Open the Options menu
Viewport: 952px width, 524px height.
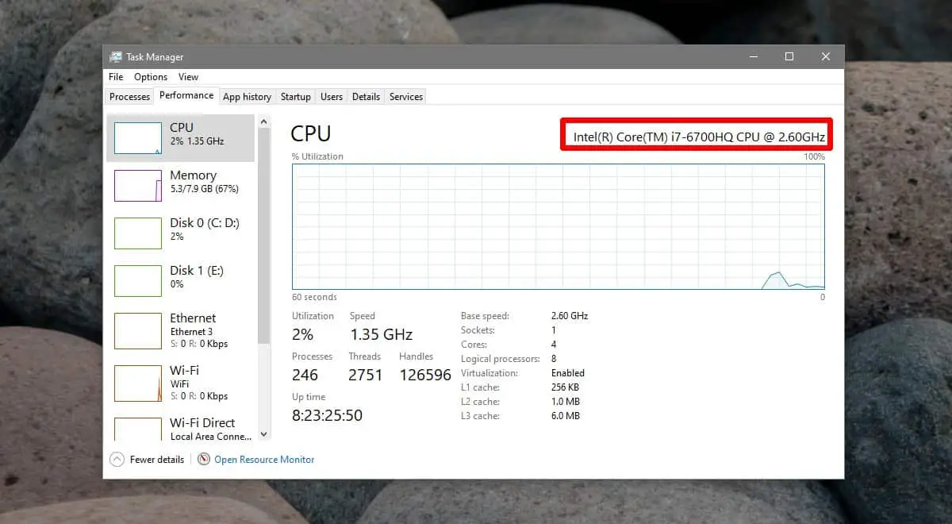[151, 77]
